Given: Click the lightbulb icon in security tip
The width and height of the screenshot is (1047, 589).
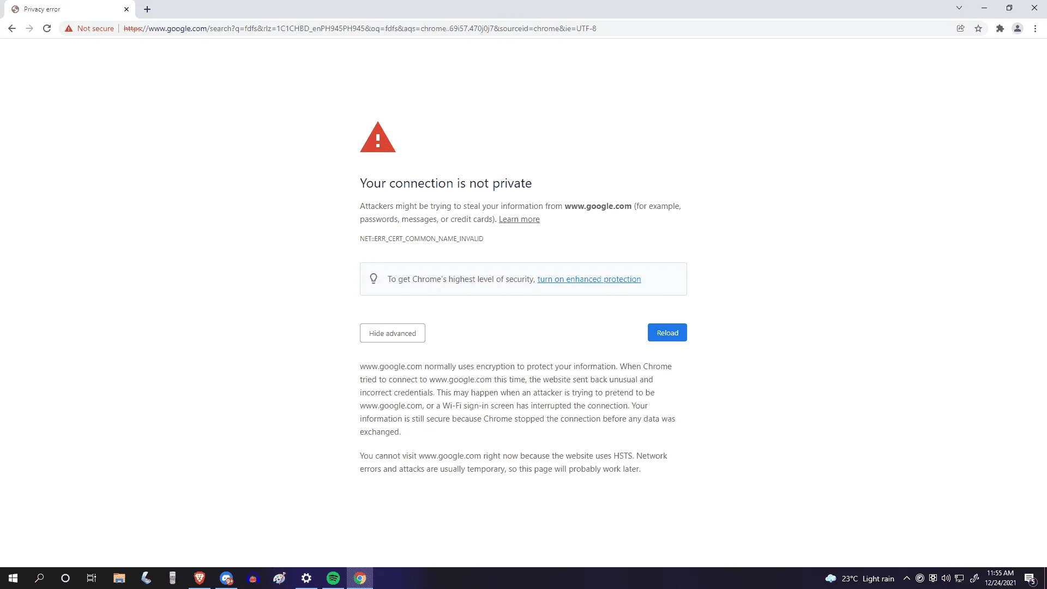Looking at the screenshot, I should tap(374, 279).
